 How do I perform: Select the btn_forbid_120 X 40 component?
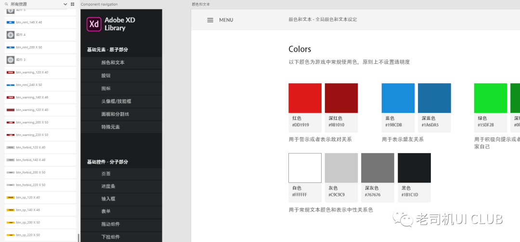pyautogui.click(x=40, y=147)
